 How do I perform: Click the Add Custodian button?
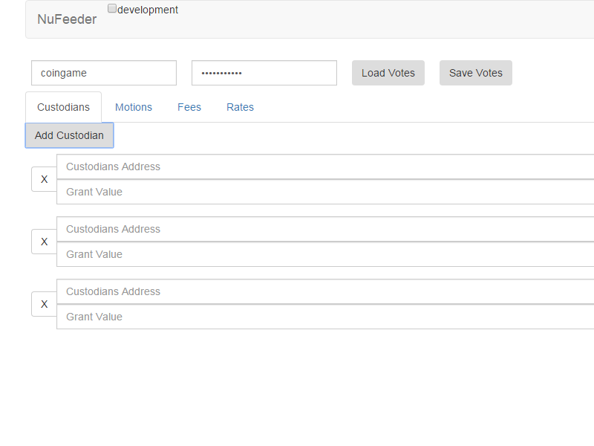(69, 135)
